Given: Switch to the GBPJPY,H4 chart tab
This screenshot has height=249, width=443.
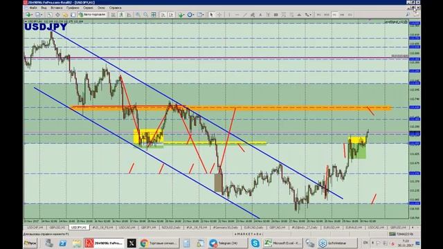Looking at the screenshot, I should click(x=149, y=228).
